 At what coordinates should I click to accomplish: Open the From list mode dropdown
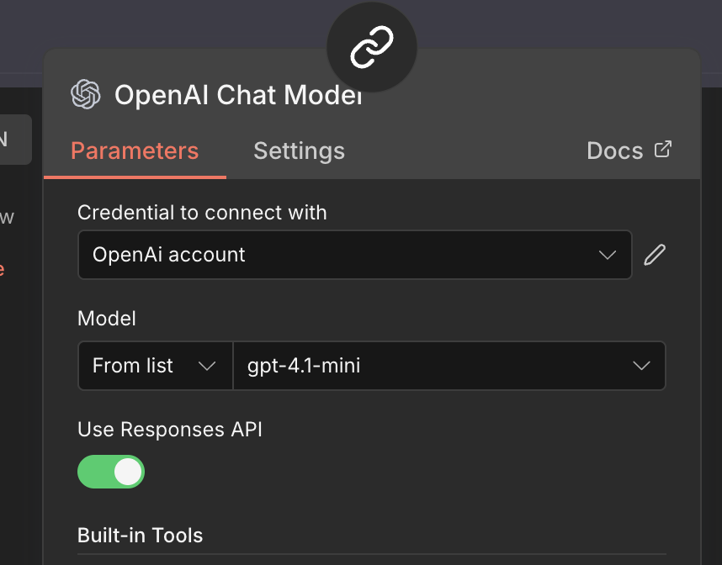point(156,366)
